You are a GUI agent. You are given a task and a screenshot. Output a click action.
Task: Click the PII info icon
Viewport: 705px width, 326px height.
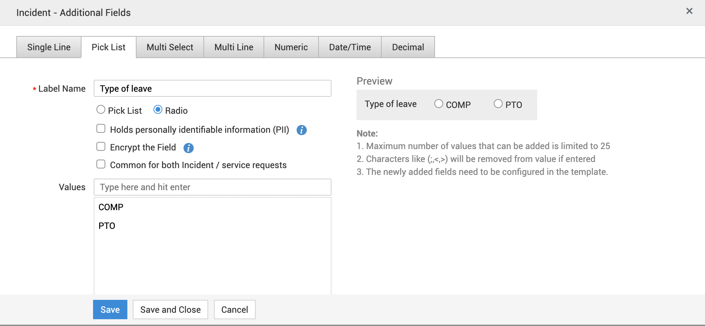click(302, 130)
